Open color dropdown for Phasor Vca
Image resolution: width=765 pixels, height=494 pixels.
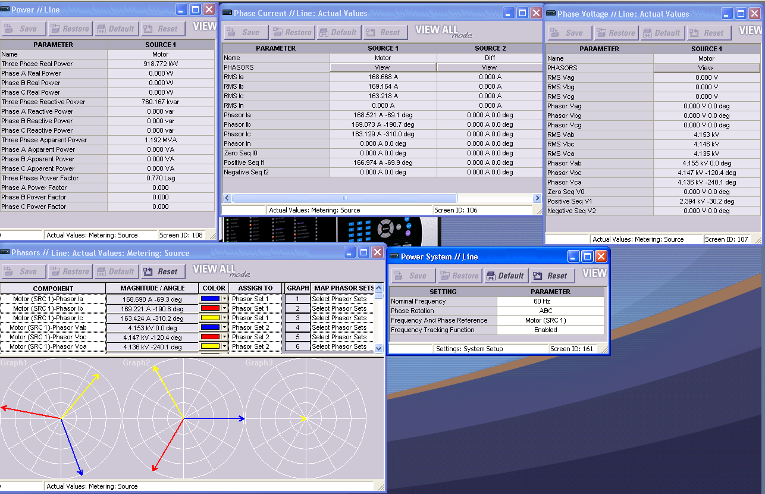[x=225, y=346]
